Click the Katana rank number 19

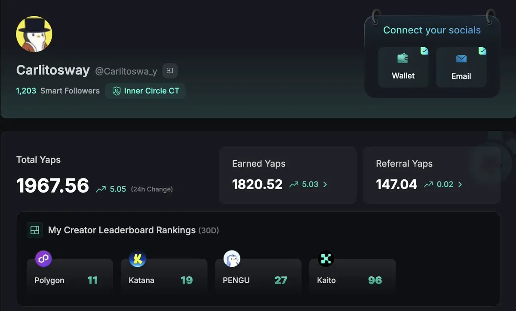pyautogui.click(x=187, y=281)
